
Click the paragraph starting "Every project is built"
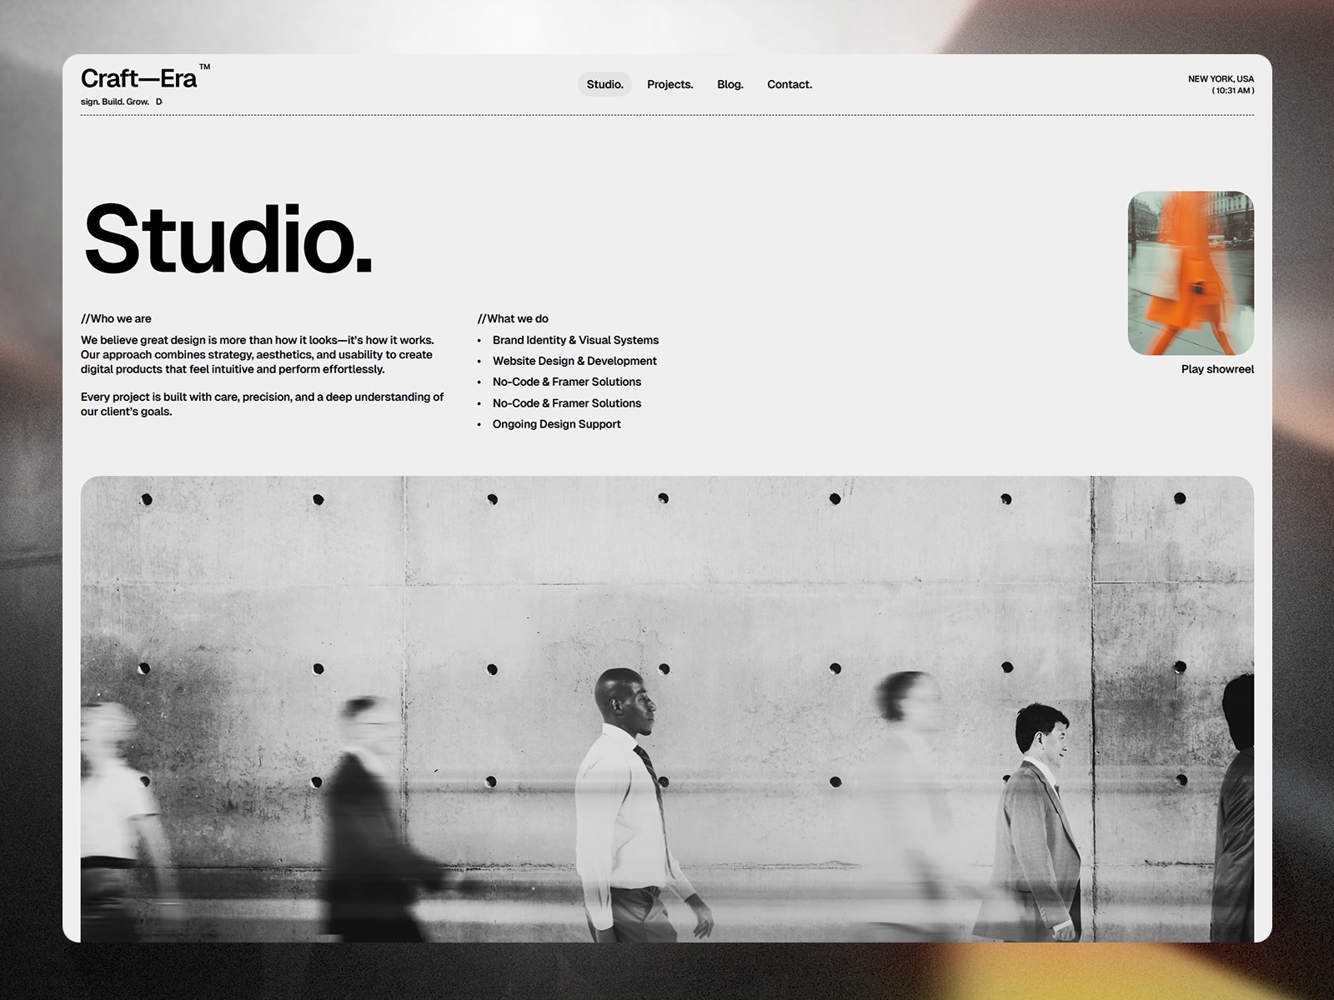(262, 404)
